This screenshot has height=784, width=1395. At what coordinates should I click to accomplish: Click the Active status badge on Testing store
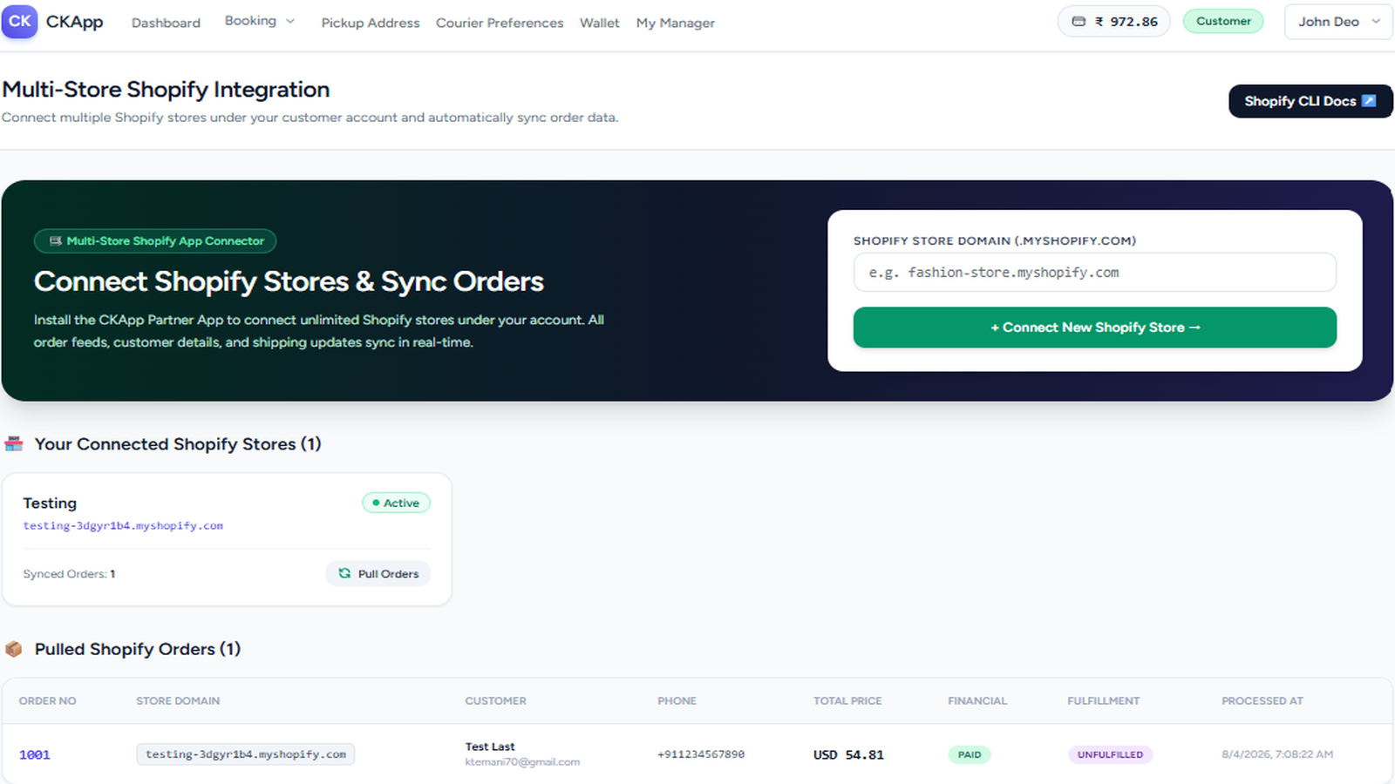(x=396, y=503)
